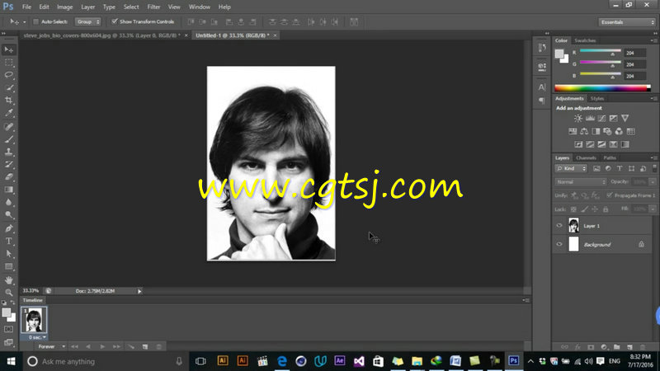660x371 pixels.
Task: Select the first timeline frame button
Action: (75, 346)
